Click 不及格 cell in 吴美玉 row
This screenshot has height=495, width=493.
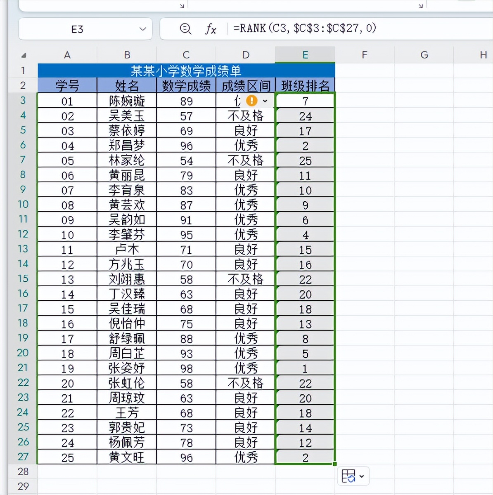pyautogui.click(x=246, y=115)
